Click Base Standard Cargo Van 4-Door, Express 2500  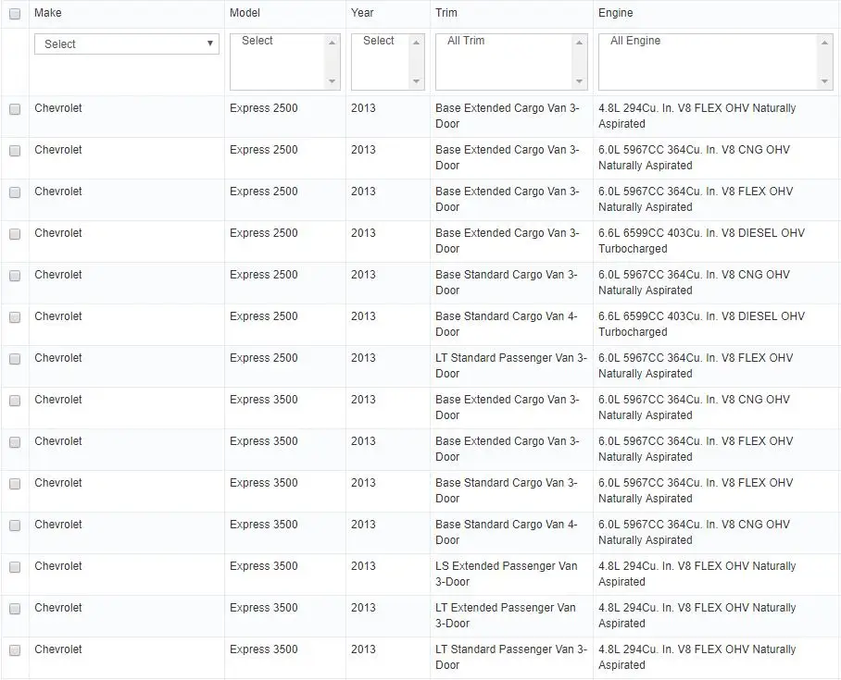pyautogui.click(x=506, y=324)
